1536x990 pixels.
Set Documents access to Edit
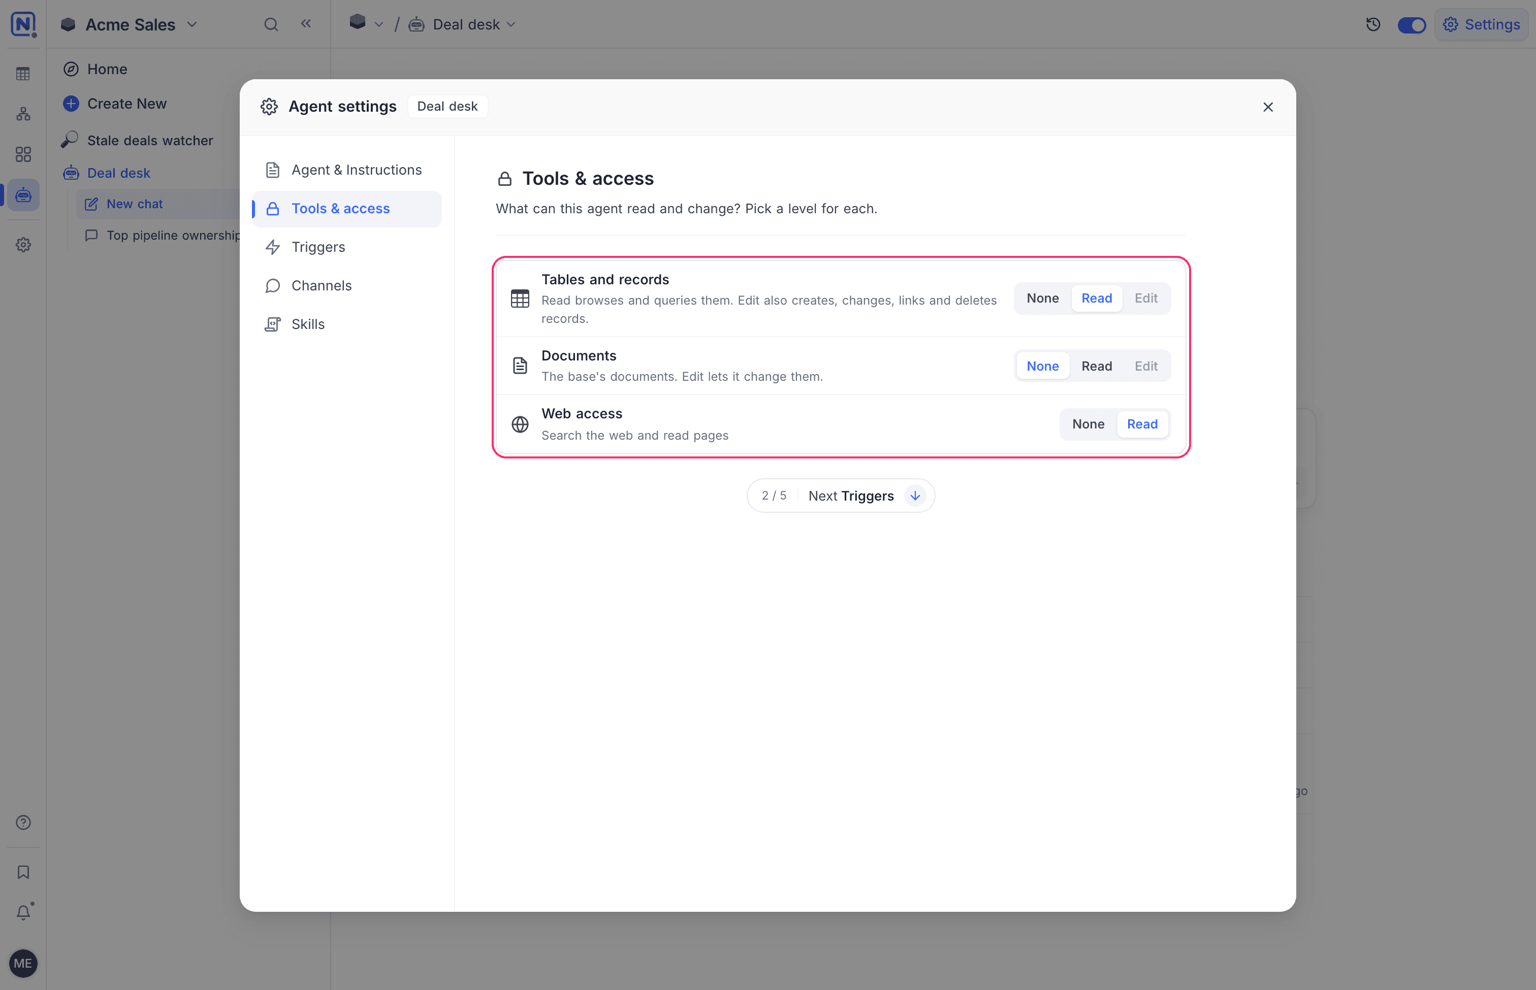point(1145,367)
